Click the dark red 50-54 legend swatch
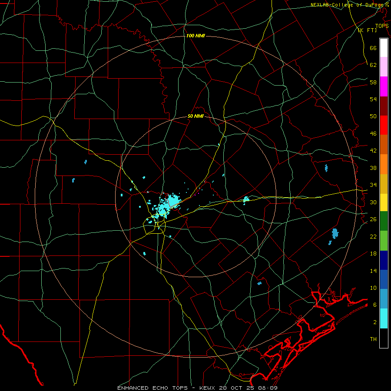Image resolution: width=391 pixels, height=391 pixels. pyautogui.click(x=384, y=106)
